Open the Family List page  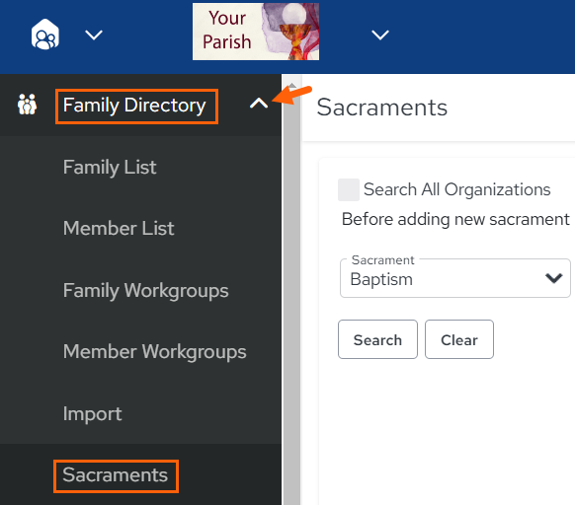click(x=110, y=168)
